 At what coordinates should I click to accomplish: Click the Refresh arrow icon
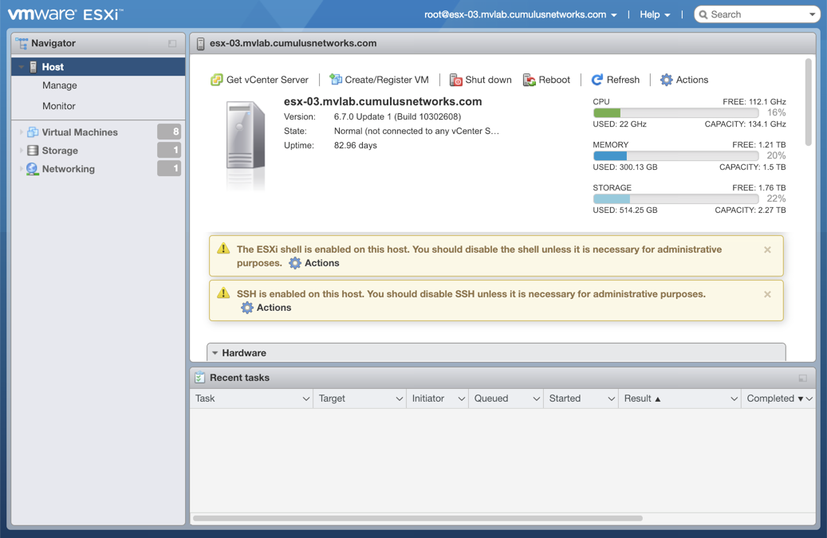[x=597, y=80]
